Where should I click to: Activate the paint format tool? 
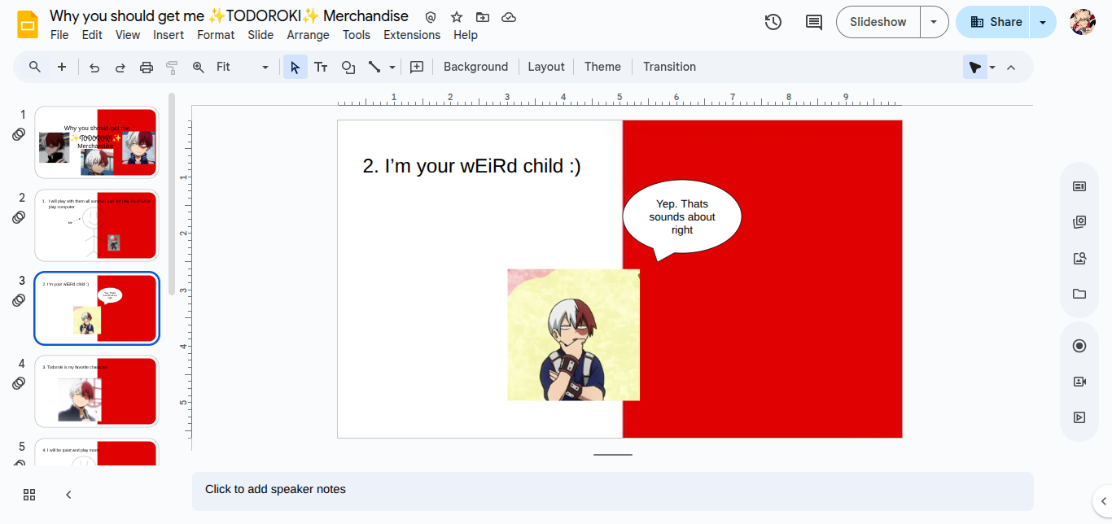pyautogui.click(x=172, y=67)
